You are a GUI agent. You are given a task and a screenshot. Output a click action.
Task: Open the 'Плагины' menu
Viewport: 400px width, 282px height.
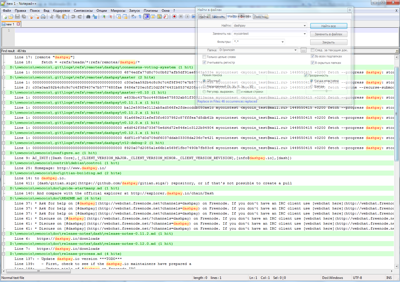(x=151, y=11)
